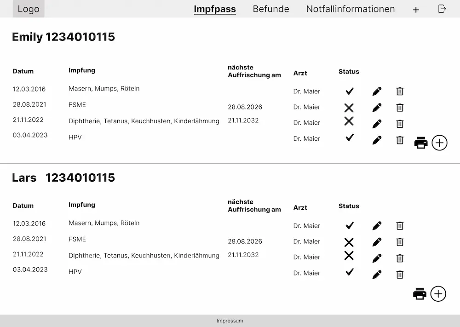
Task: Print Emily's vaccination record
Action: click(x=421, y=143)
